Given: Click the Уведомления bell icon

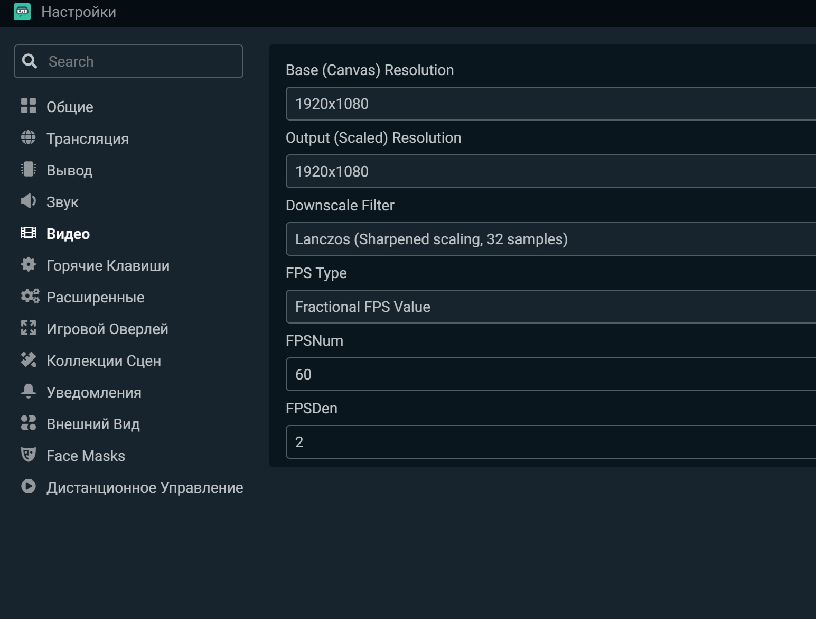Looking at the screenshot, I should [x=29, y=391].
